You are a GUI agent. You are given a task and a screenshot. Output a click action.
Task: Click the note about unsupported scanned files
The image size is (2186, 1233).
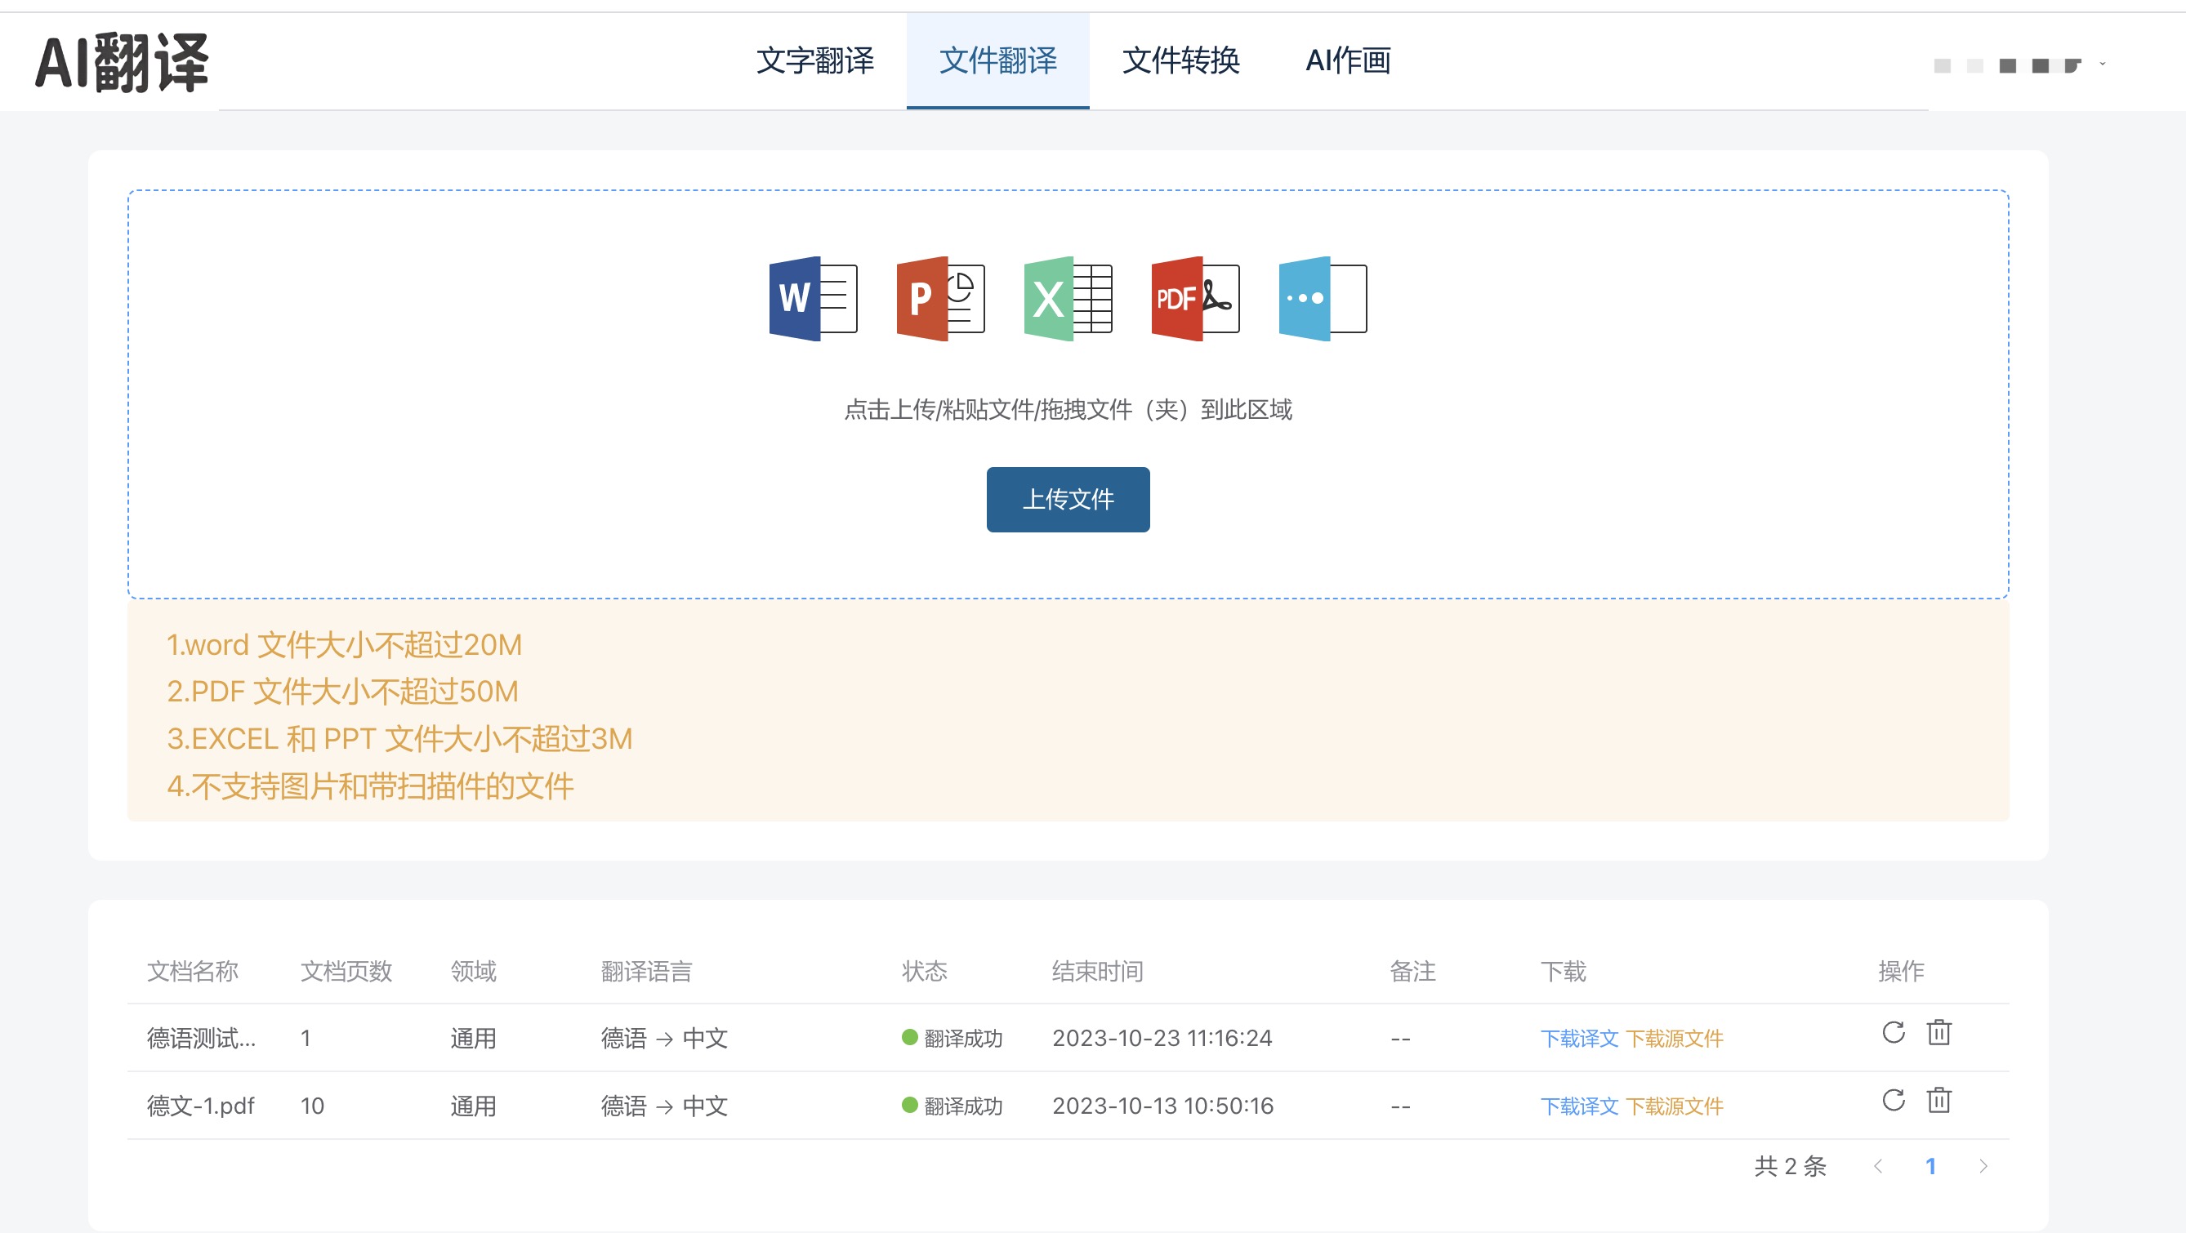coord(370,787)
